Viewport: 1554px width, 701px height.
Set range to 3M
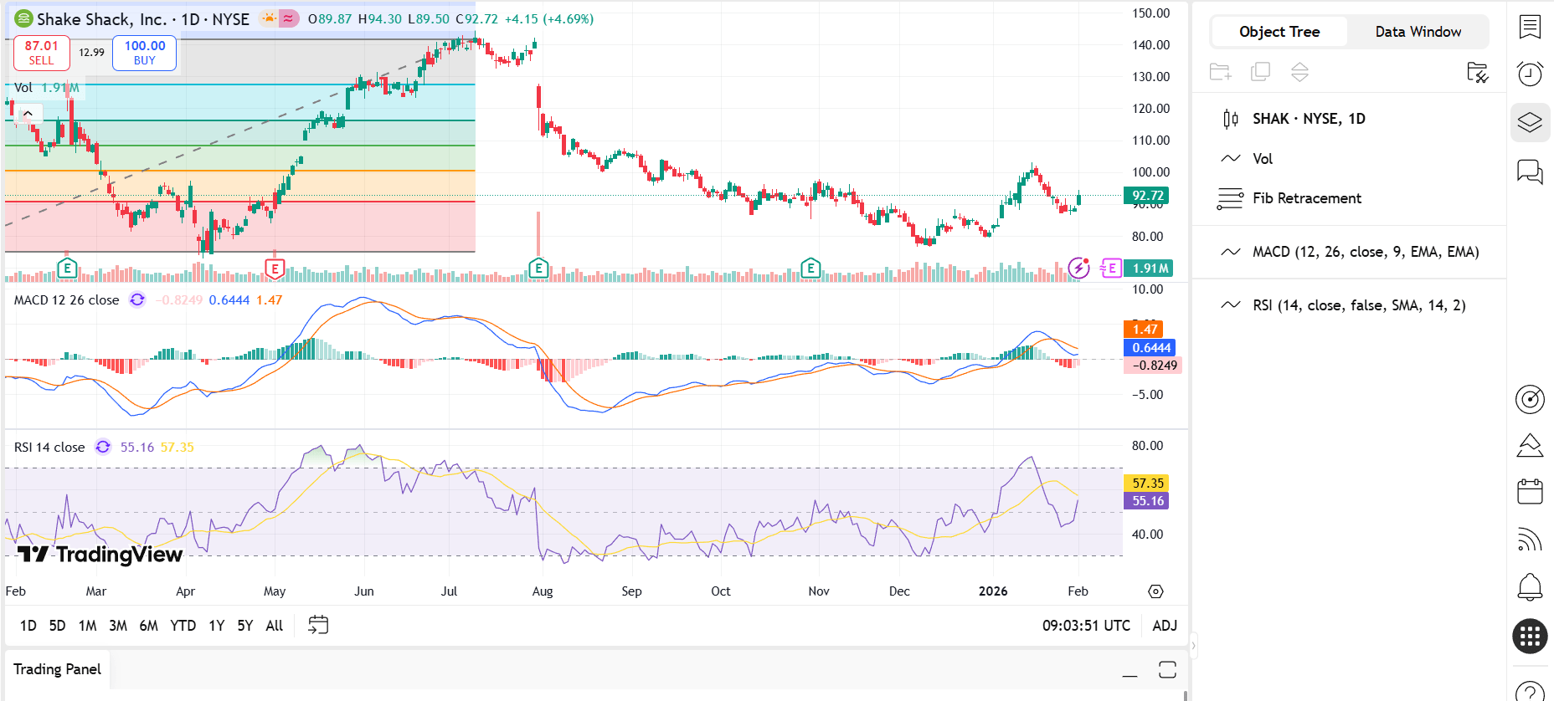118,626
